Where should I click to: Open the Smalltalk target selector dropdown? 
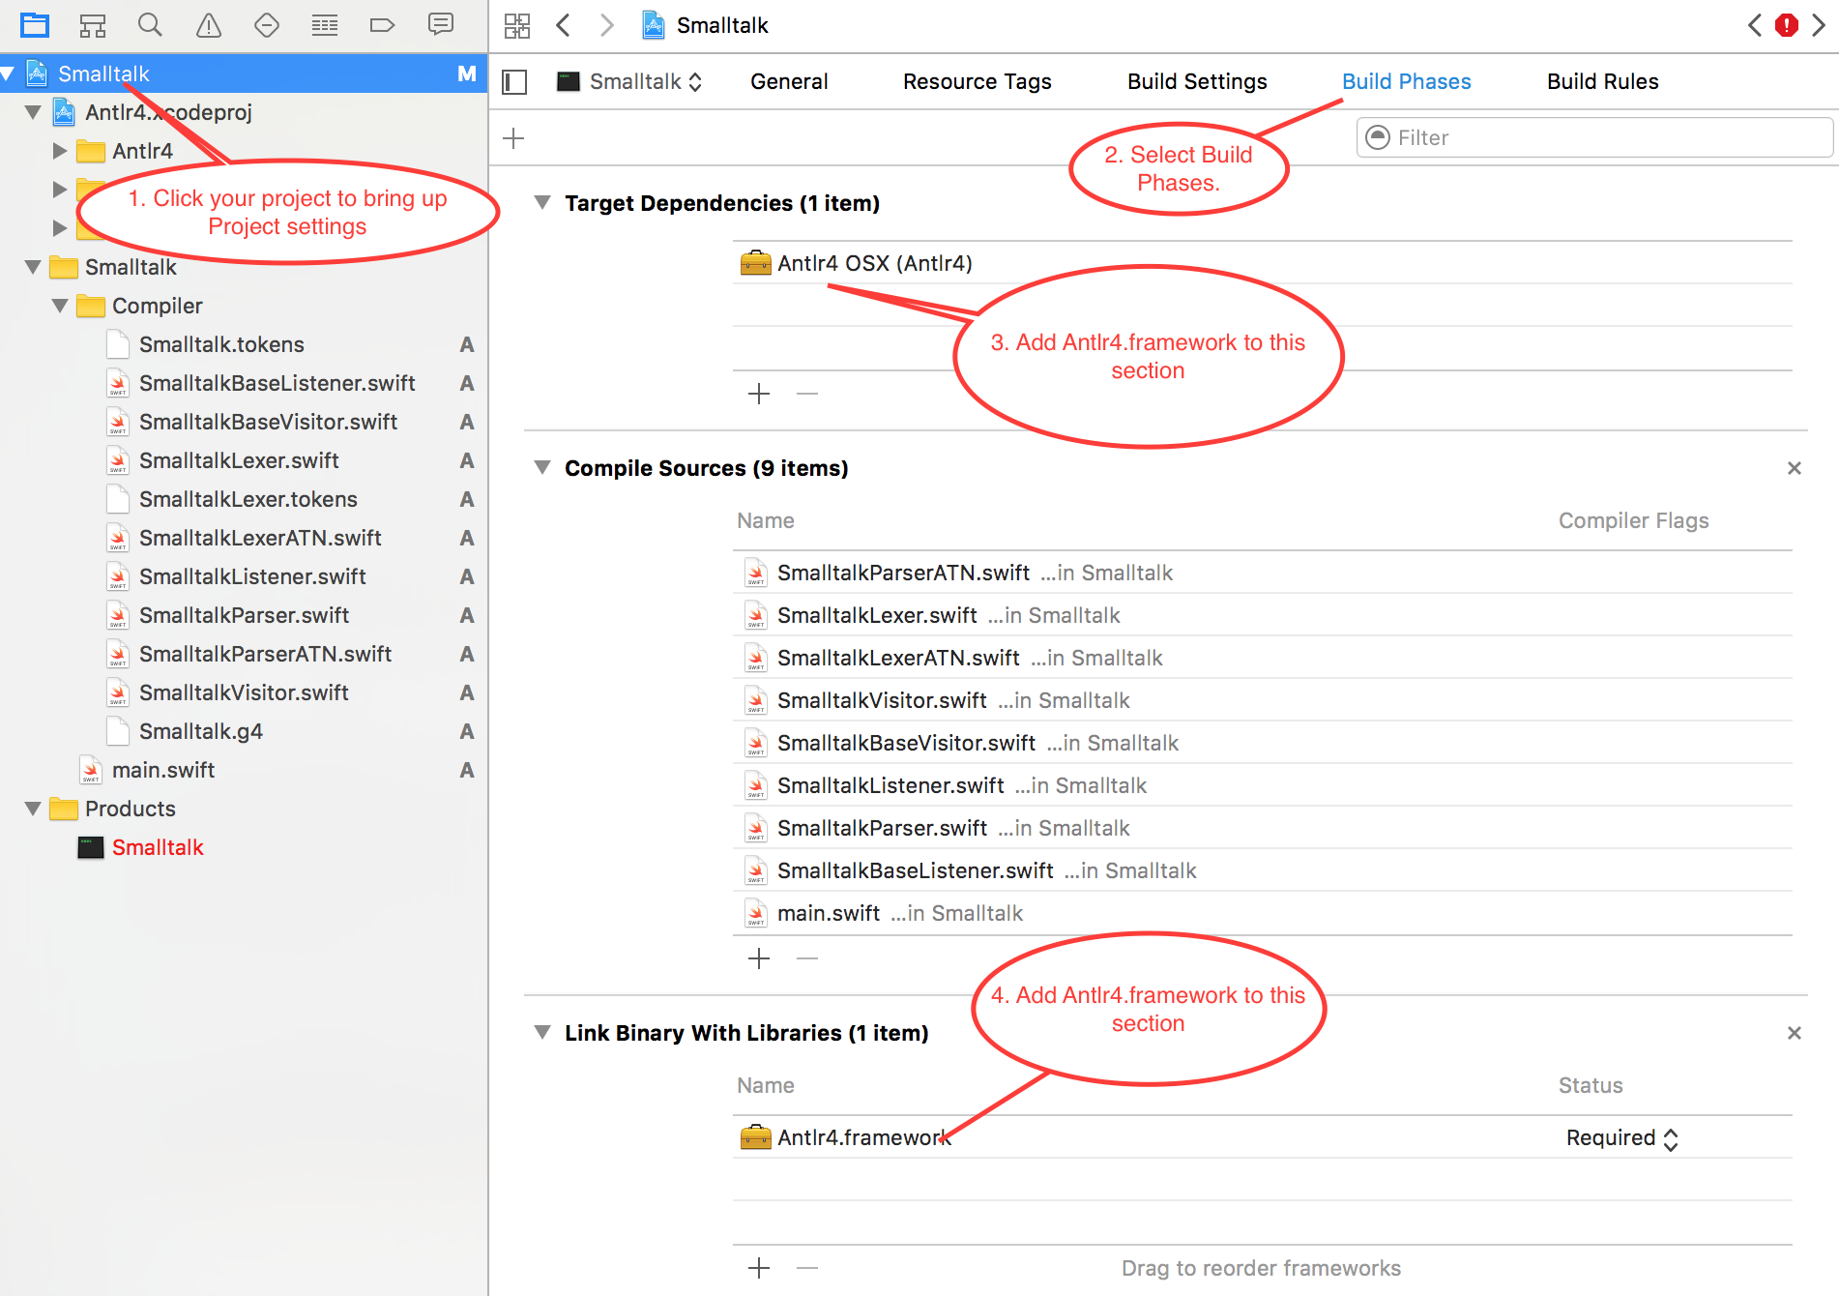click(x=629, y=82)
